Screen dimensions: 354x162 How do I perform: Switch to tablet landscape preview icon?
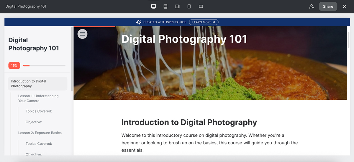click(x=177, y=6)
